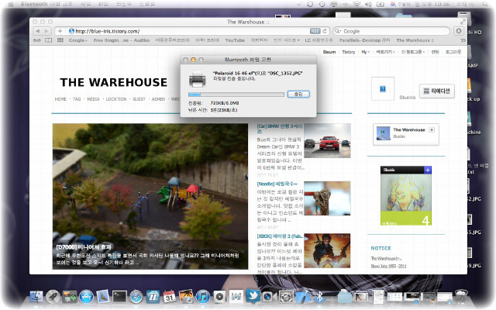Open Free Ringtone Audiko bookmark
496x310 pixels.
point(122,40)
